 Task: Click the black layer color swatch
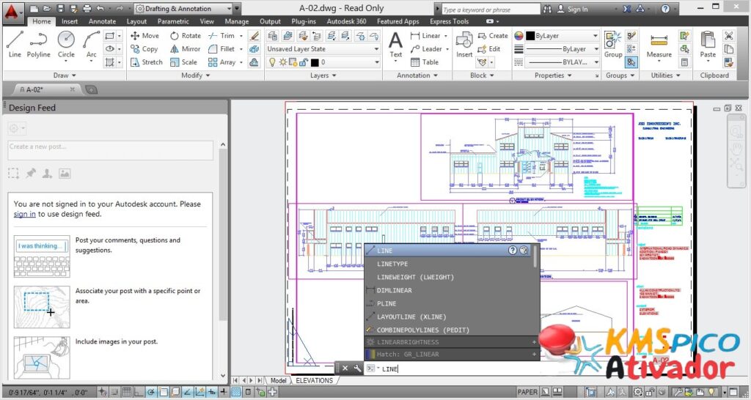click(x=315, y=62)
